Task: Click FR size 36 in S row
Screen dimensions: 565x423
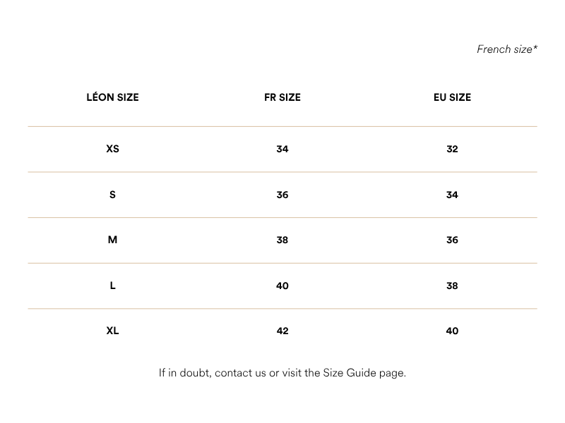Action: point(282,195)
